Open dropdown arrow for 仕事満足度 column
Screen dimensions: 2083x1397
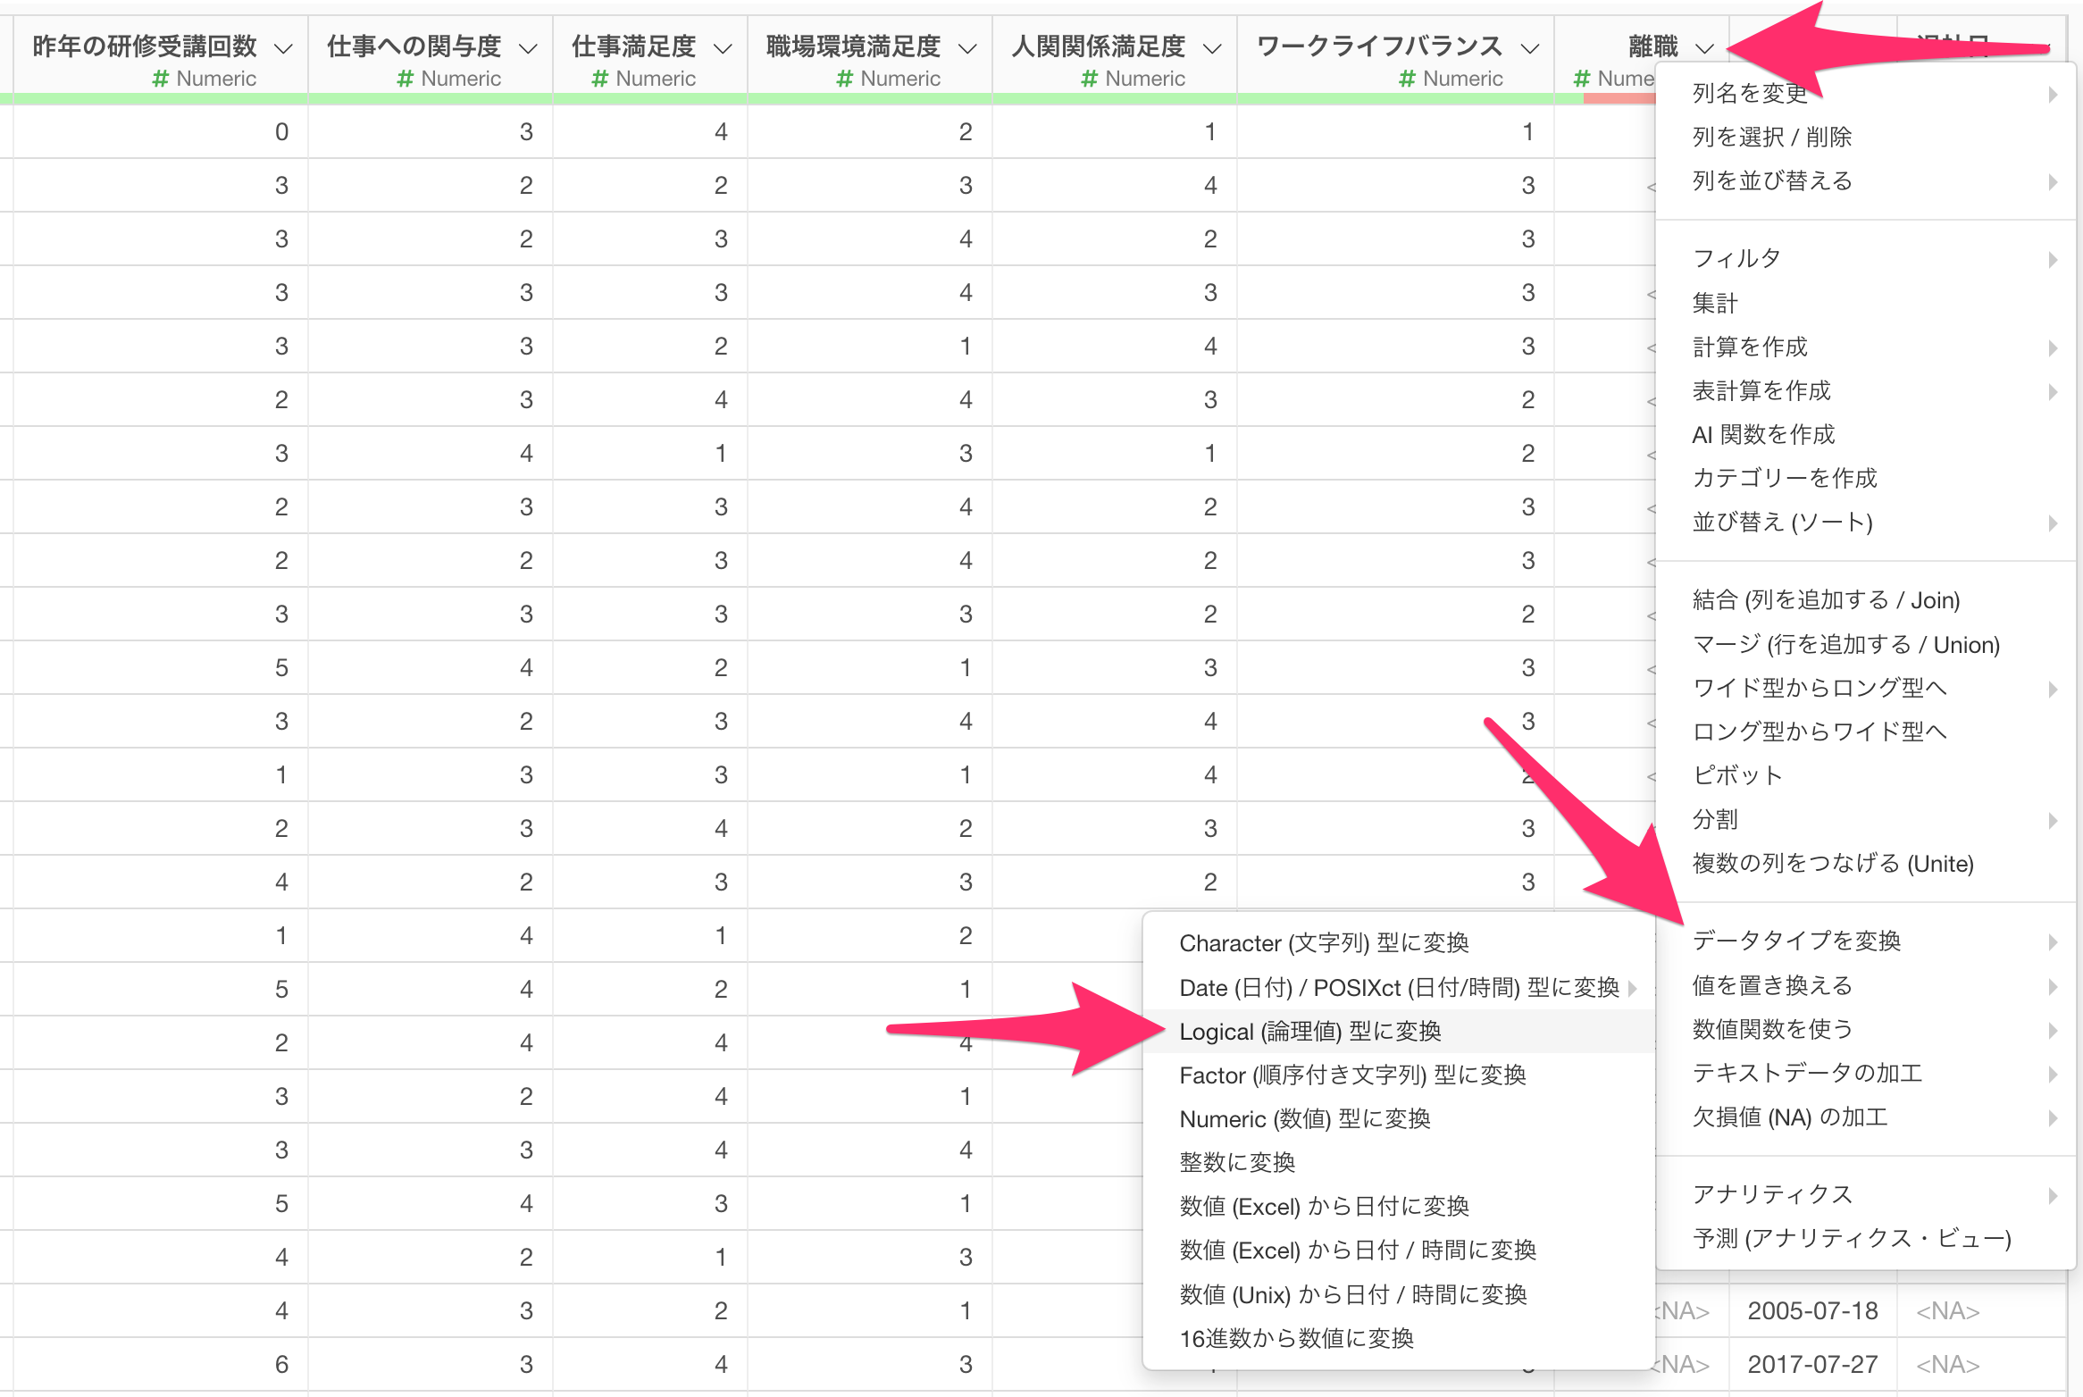click(x=724, y=48)
